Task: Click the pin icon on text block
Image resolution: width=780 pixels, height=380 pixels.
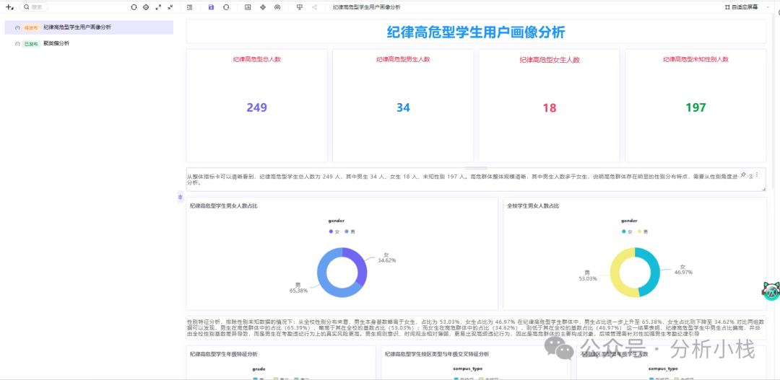Action: pos(743,174)
